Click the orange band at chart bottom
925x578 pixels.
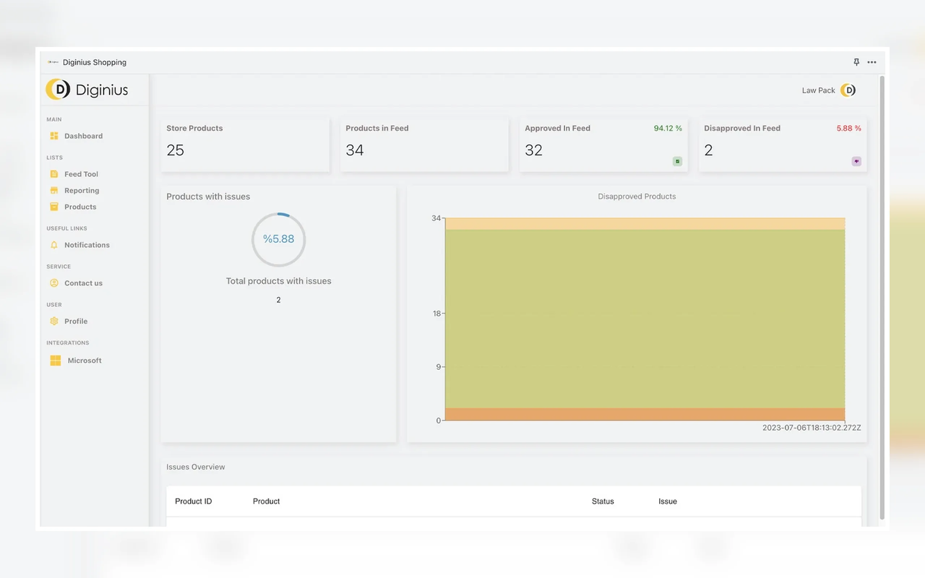645,414
